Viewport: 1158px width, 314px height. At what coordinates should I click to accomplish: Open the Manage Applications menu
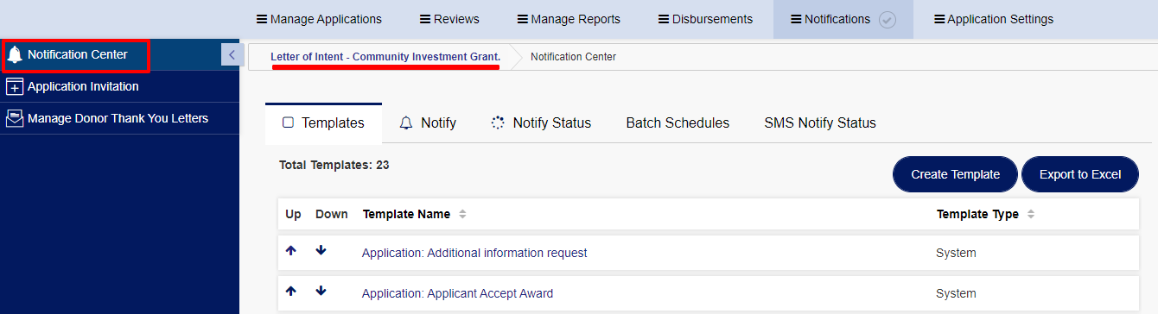[x=319, y=19]
